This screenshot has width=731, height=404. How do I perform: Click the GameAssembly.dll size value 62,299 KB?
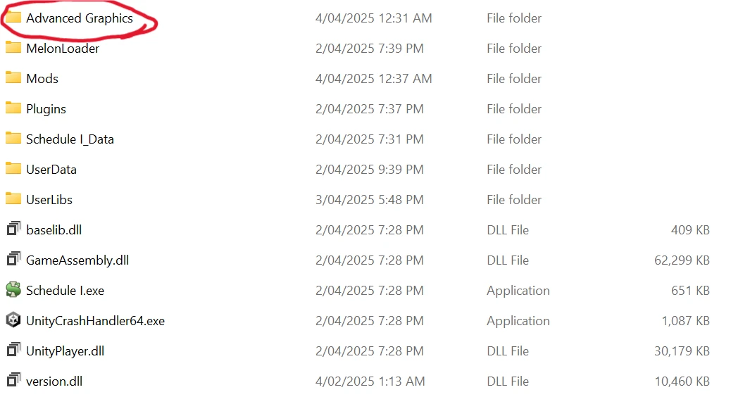click(682, 260)
